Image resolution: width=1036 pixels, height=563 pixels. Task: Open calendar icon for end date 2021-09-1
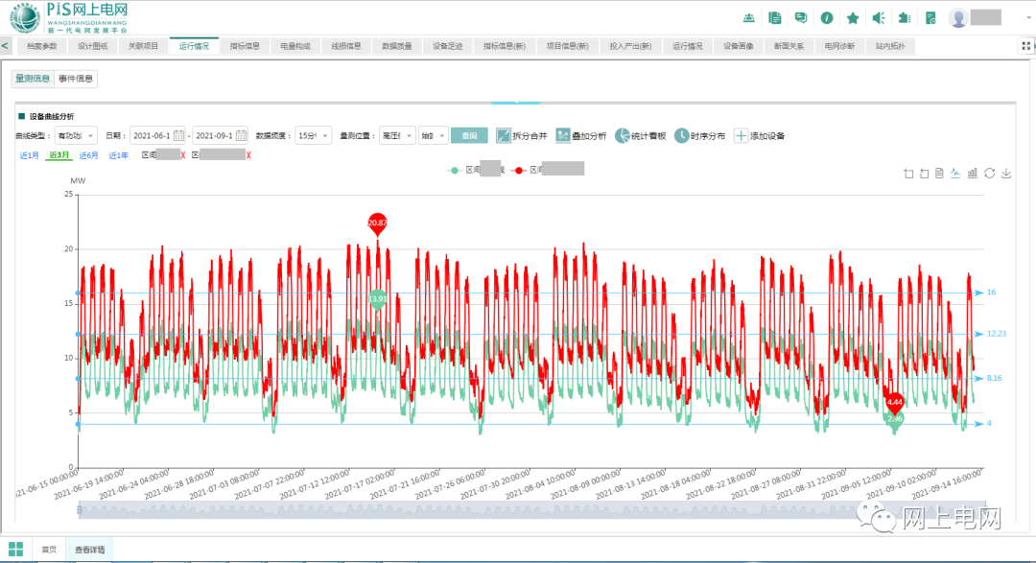pyautogui.click(x=241, y=135)
